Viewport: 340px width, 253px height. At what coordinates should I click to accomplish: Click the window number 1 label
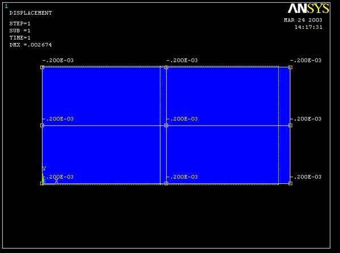[6, 6]
